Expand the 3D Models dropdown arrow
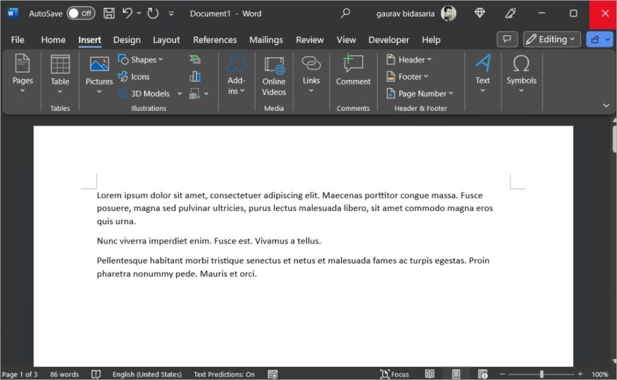Viewport: 617px width, 380px height. click(180, 93)
